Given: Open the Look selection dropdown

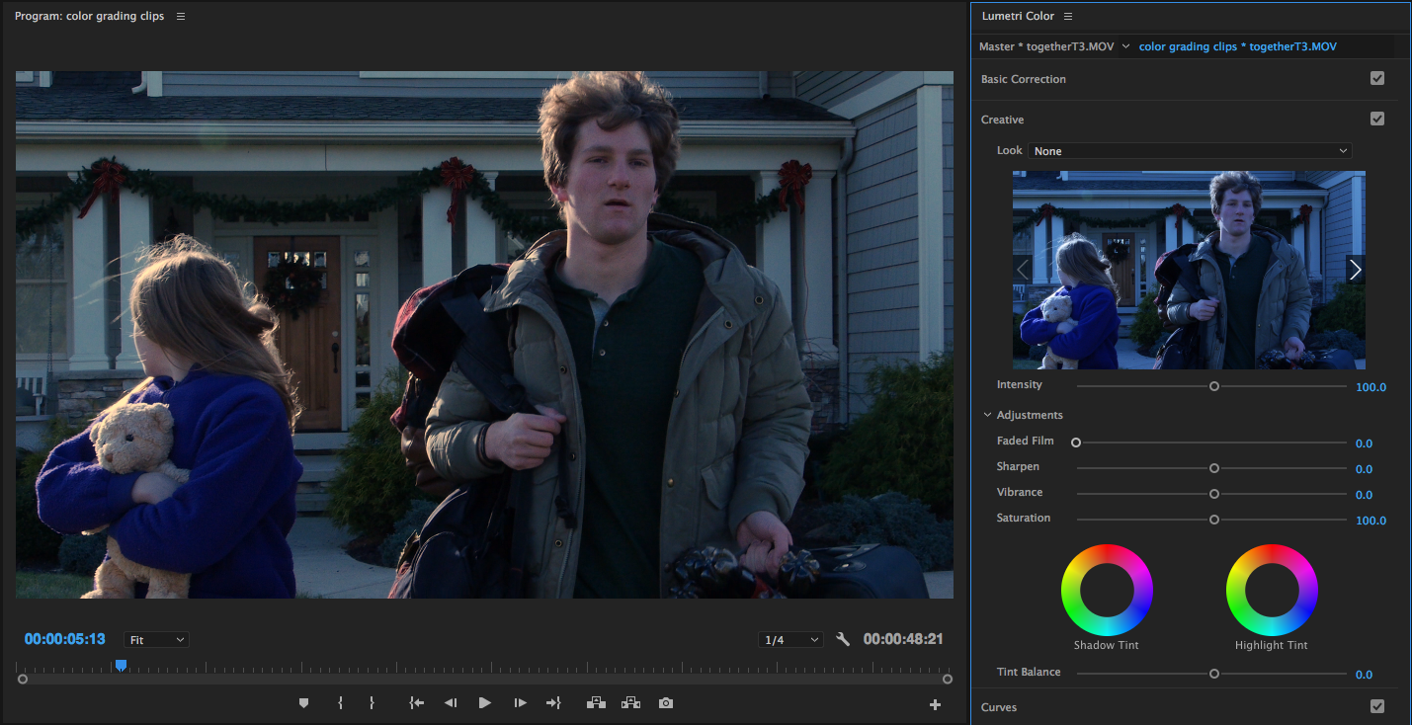Looking at the screenshot, I should tap(1189, 150).
